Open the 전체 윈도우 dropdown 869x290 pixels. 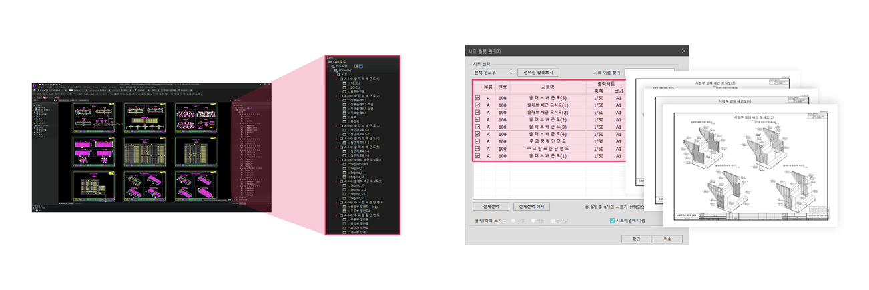point(493,73)
